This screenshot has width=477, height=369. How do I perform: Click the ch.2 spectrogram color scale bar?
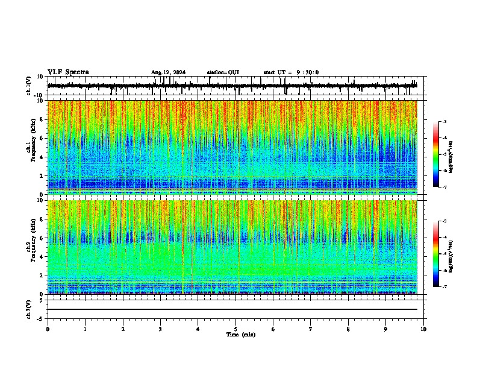[x=435, y=254]
